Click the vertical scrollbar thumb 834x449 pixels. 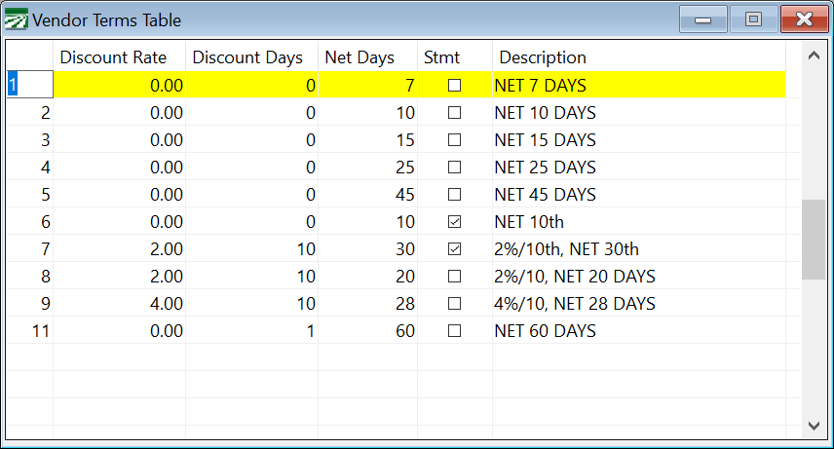pos(814,240)
